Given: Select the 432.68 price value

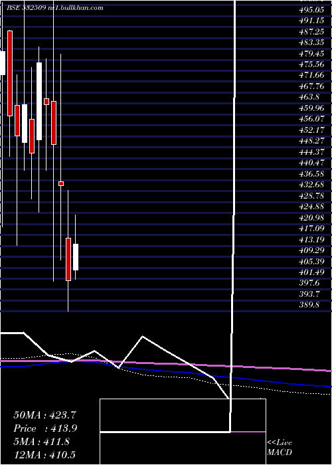Looking at the screenshot, I should coord(311,185).
